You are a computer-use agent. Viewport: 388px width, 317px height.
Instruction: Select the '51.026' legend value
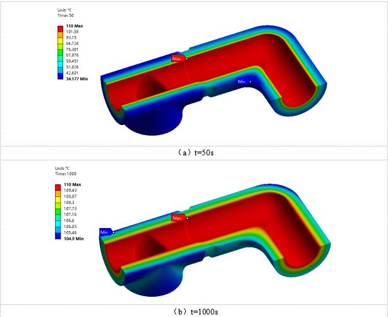(72, 67)
